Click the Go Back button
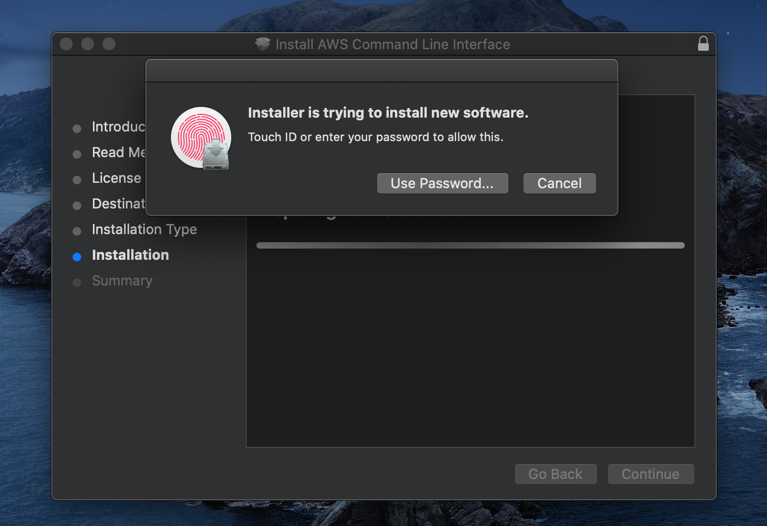Image resolution: width=767 pixels, height=526 pixels. 555,474
